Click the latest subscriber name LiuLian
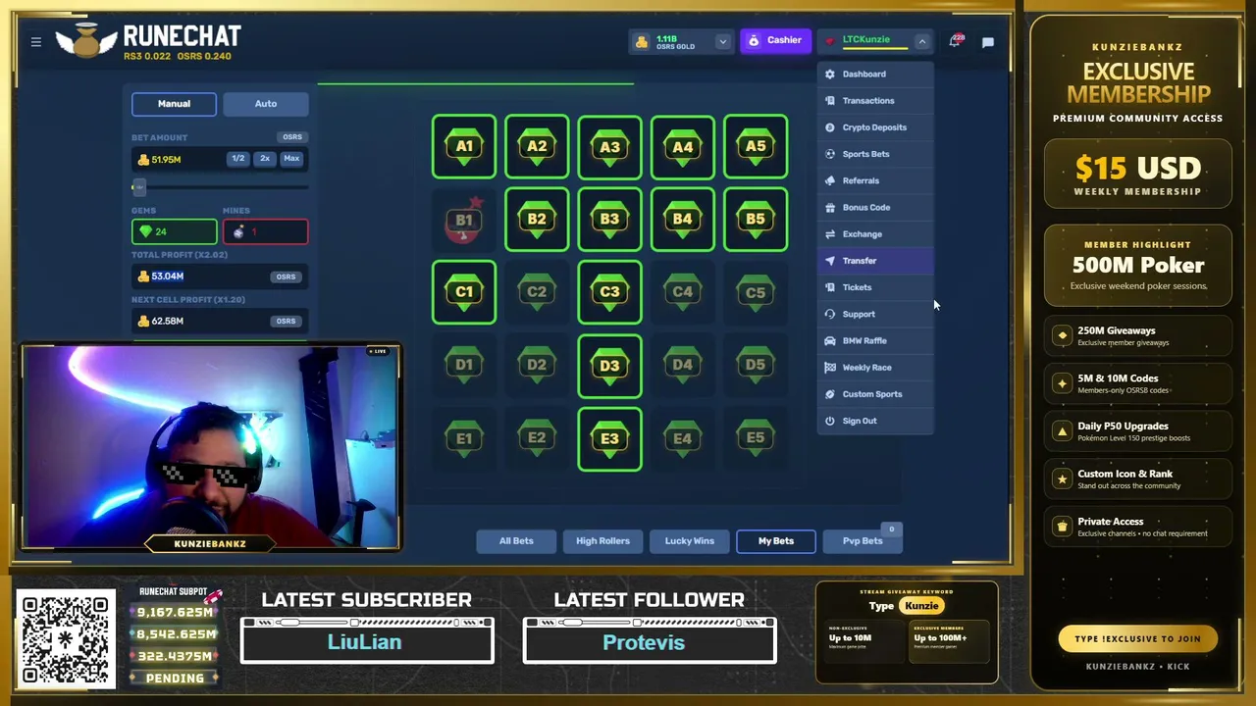This screenshot has height=706, width=1256. [x=364, y=642]
